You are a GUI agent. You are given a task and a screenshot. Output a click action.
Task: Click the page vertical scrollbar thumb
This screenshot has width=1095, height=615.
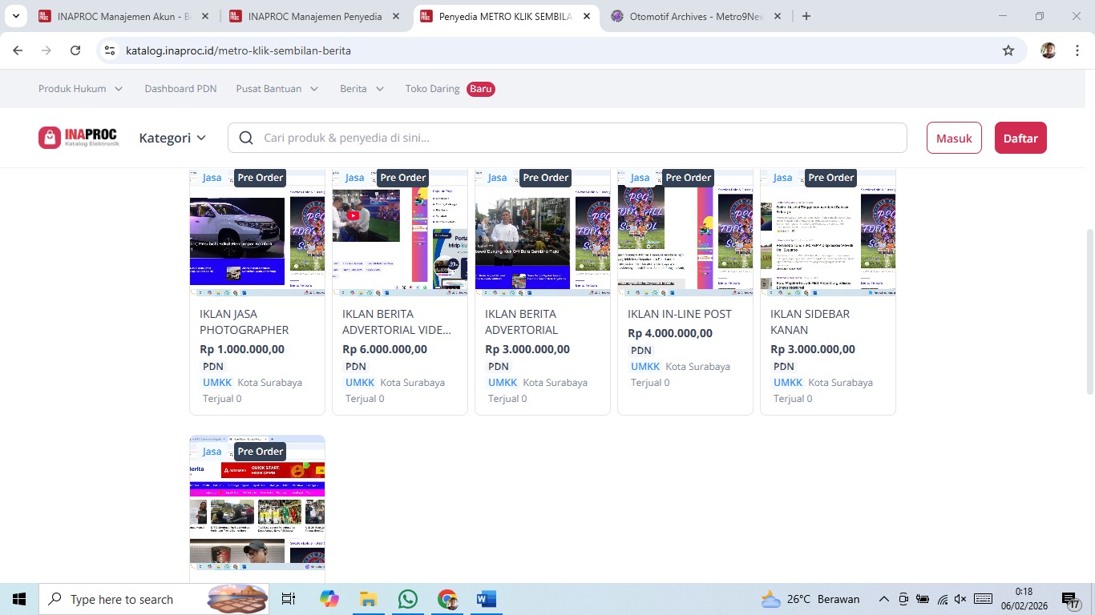1089,312
